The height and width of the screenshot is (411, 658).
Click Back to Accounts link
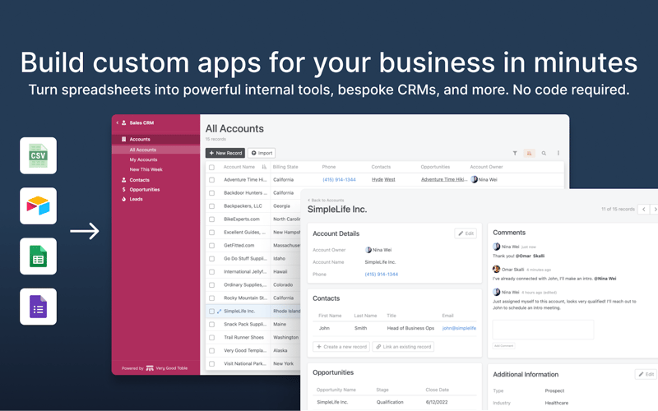coord(326,201)
